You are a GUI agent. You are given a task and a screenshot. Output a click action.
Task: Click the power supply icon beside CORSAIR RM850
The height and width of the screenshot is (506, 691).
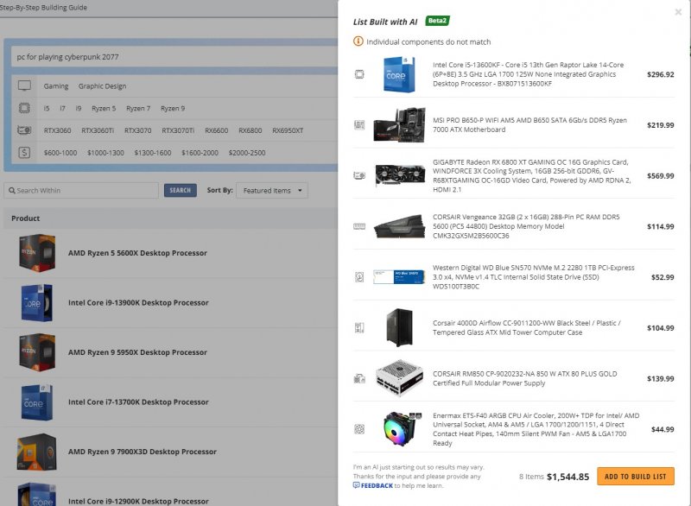(359, 378)
